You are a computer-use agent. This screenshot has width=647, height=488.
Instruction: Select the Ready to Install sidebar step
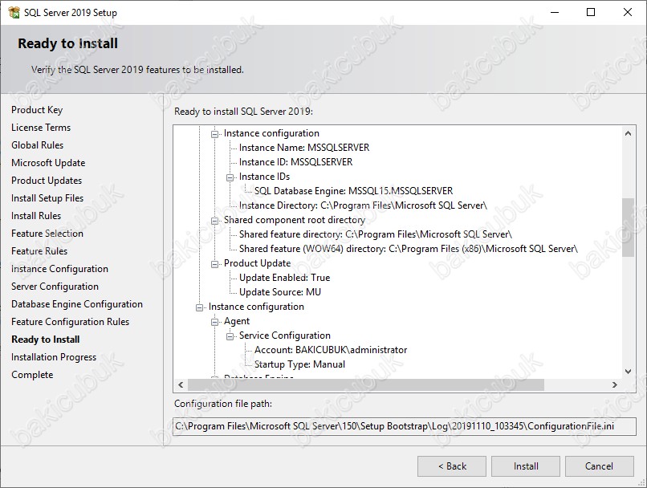pyautogui.click(x=46, y=340)
